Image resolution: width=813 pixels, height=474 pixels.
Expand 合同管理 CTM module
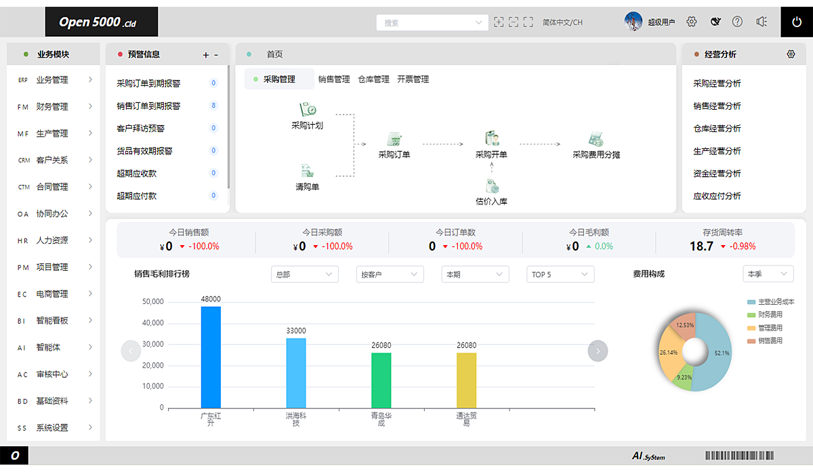54,187
